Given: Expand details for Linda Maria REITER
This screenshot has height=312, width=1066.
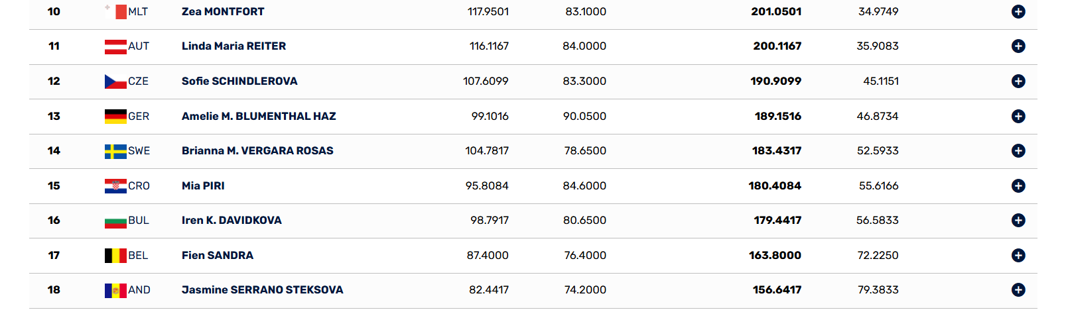Looking at the screenshot, I should tap(1018, 46).
